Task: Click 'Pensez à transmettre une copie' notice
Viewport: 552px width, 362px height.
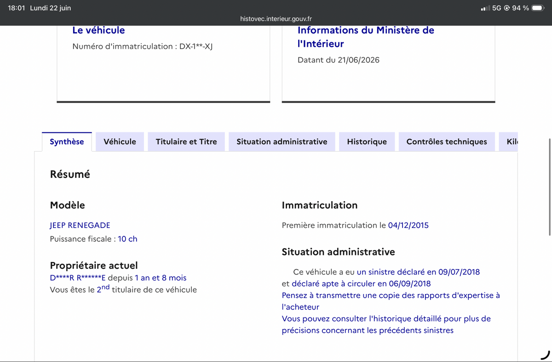Action: pos(391,301)
